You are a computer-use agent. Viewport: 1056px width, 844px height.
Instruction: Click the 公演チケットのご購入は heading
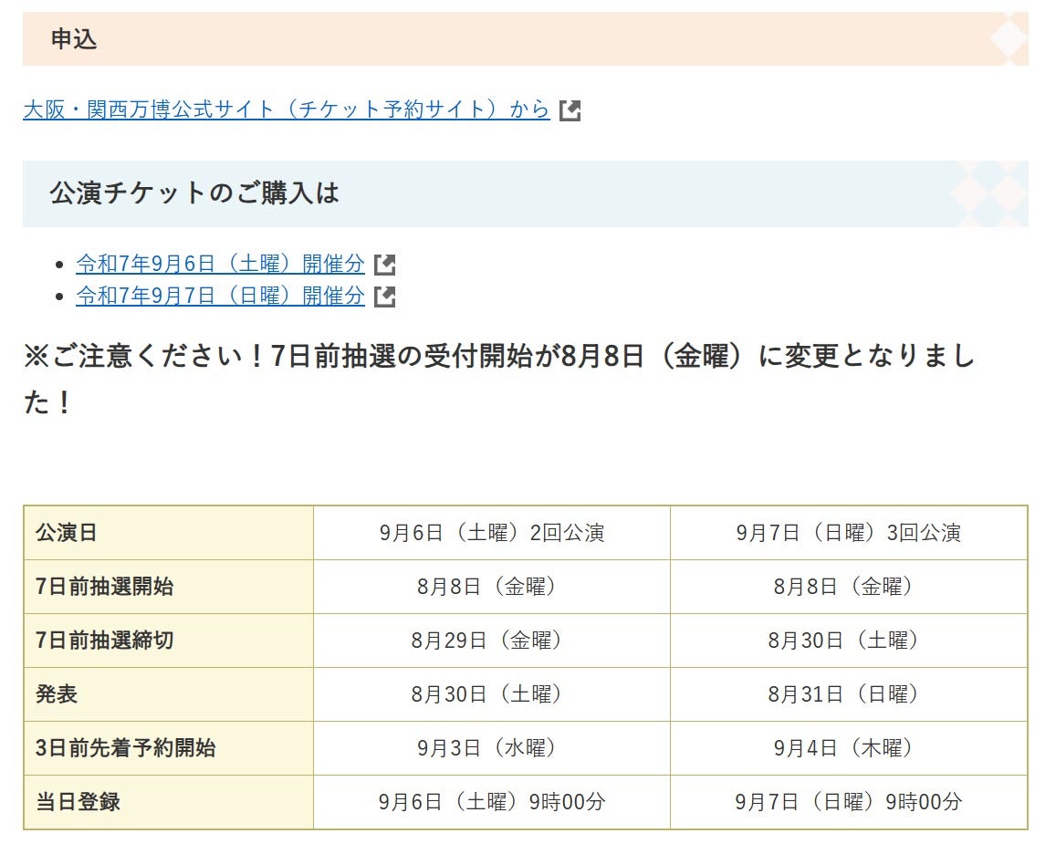526,193
